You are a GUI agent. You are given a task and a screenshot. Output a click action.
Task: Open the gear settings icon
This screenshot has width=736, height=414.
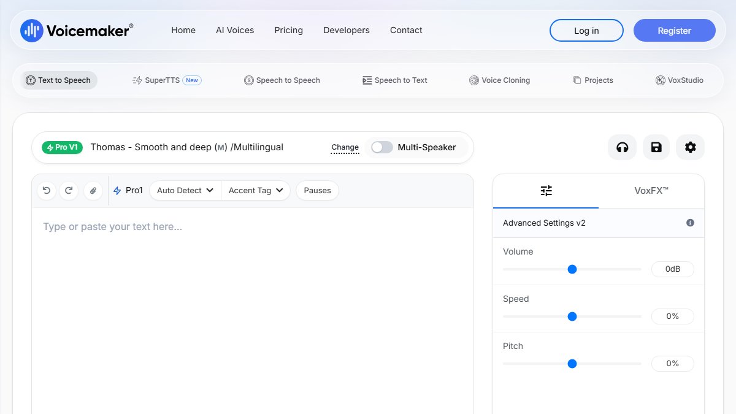coord(691,147)
